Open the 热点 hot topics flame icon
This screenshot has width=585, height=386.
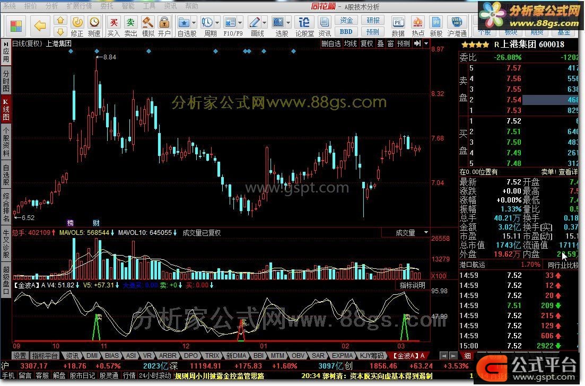point(418,26)
